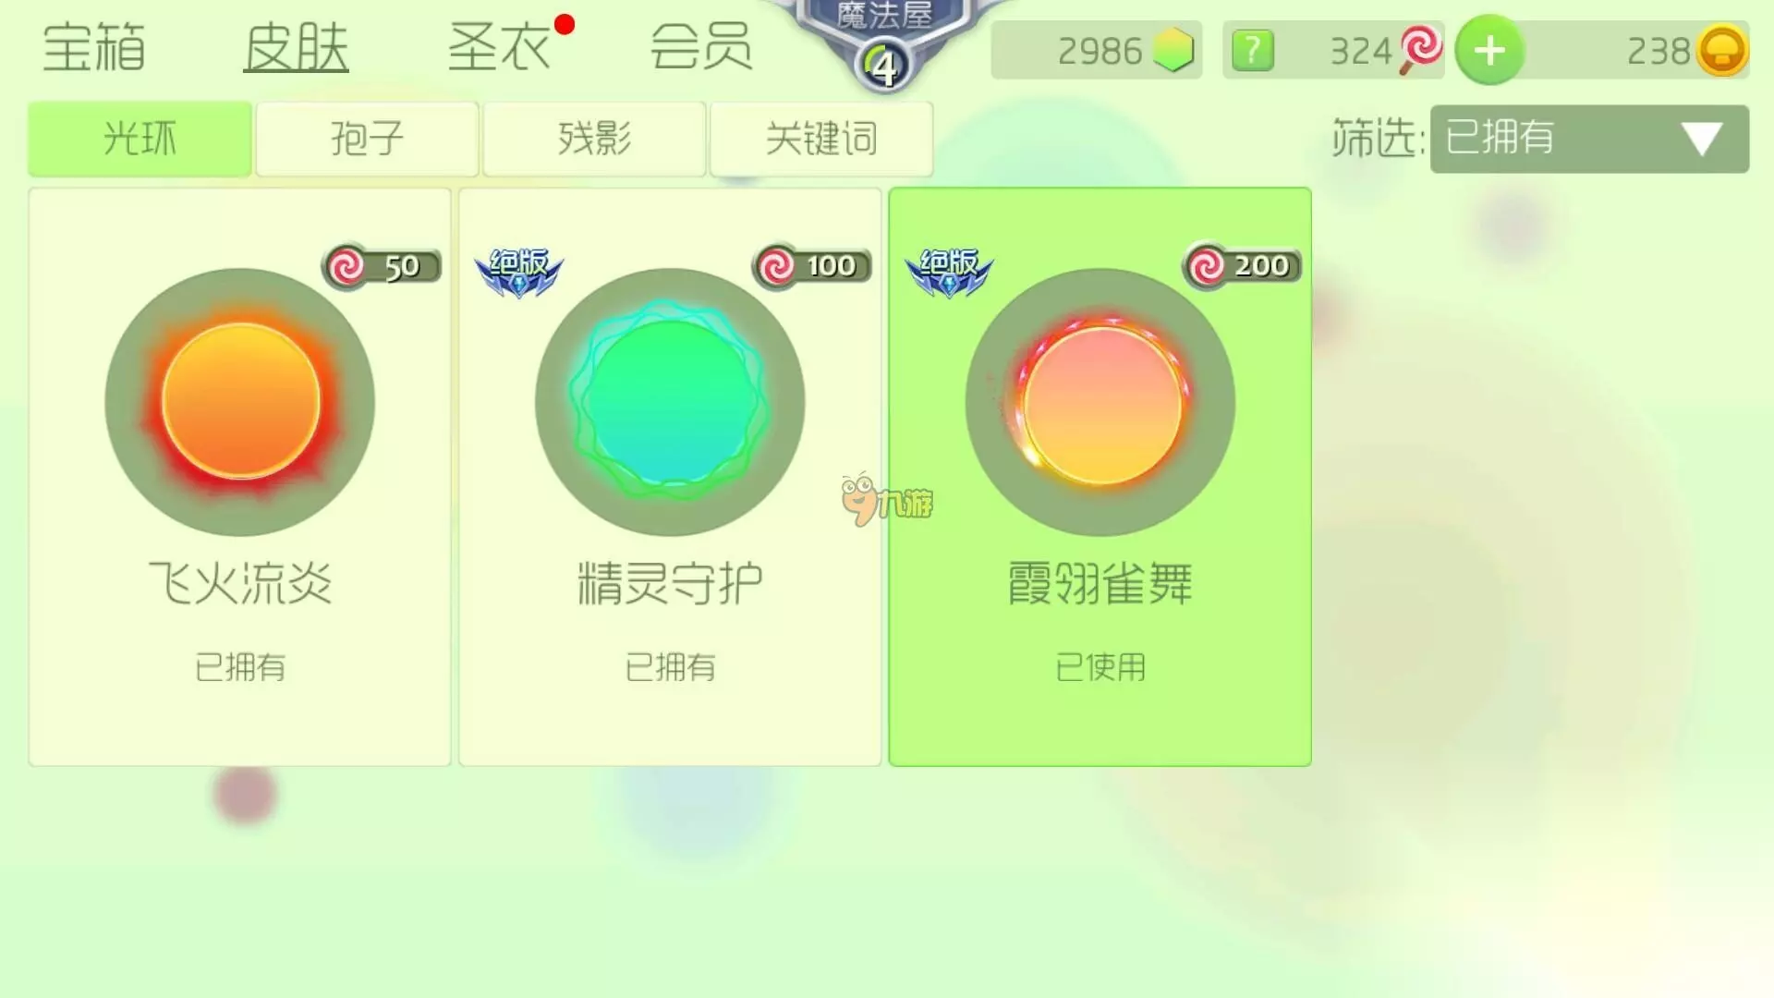The width and height of the screenshot is (1774, 998).
Task: Tap the lollipop currency icon near 324
Action: 1420,49
